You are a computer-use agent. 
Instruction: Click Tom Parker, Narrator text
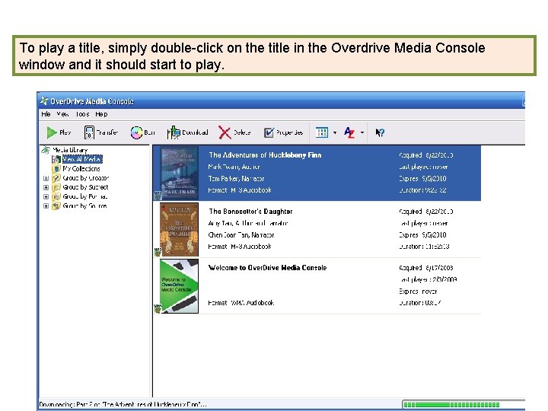point(236,179)
